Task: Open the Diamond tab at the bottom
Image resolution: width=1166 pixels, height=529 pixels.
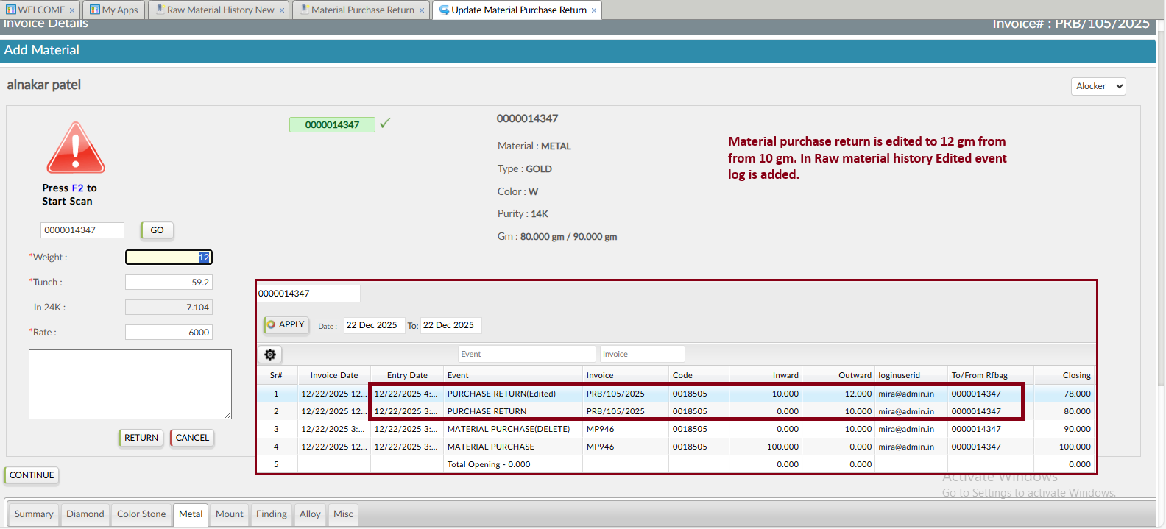Action: 85,514
